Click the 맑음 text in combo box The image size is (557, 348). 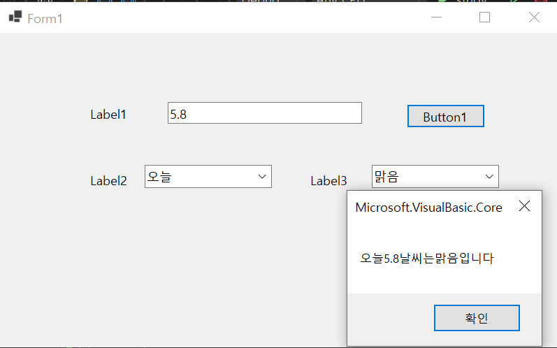click(387, 177)
